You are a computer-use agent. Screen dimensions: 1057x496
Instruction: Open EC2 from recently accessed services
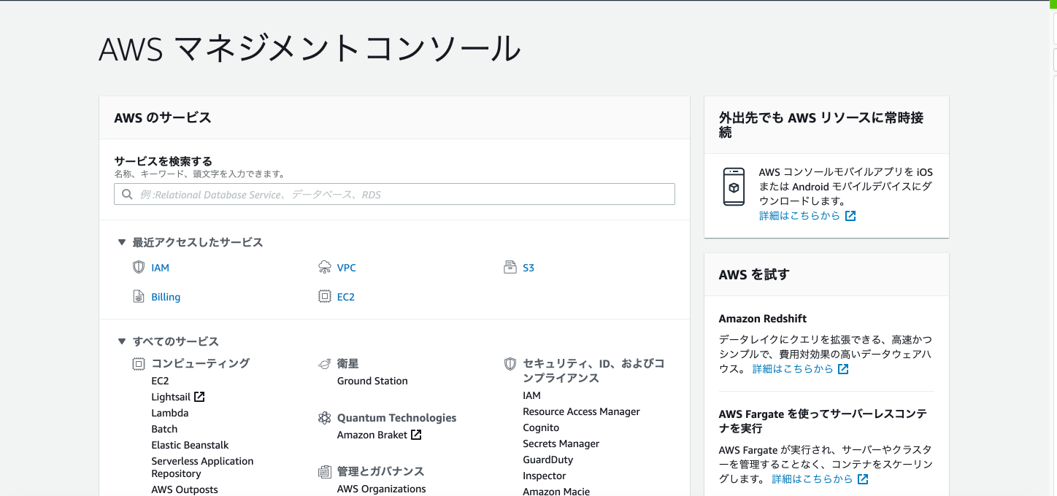tap(346, 297)
